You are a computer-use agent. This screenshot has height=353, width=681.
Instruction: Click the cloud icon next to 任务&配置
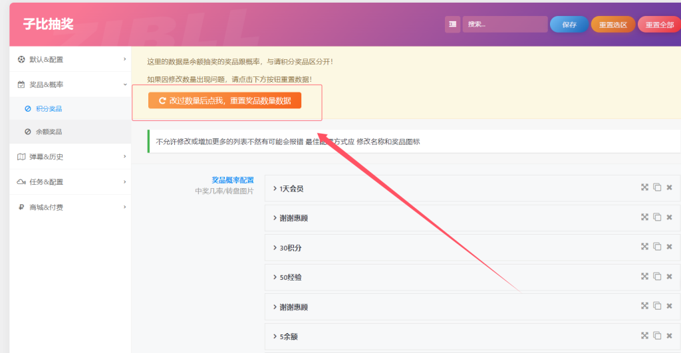click(21, 181)
